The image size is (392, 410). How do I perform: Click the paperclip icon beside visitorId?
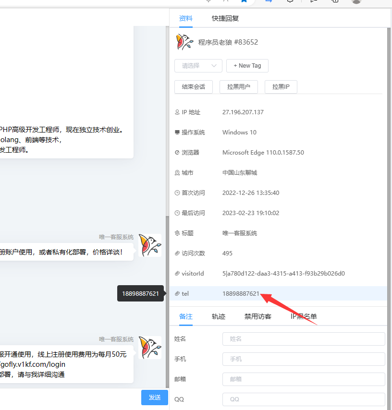178,273
